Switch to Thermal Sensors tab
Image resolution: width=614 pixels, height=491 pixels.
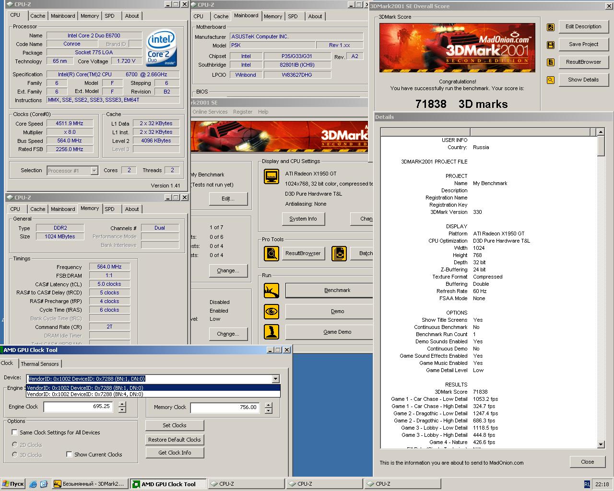pos(40,364)
